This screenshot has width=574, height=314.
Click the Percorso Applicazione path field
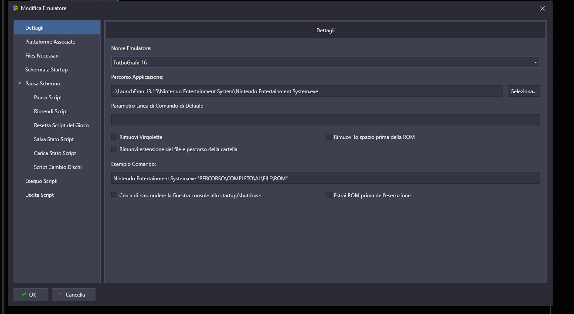point(307,91)
